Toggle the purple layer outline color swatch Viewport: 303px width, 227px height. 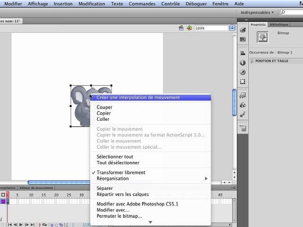3,201
